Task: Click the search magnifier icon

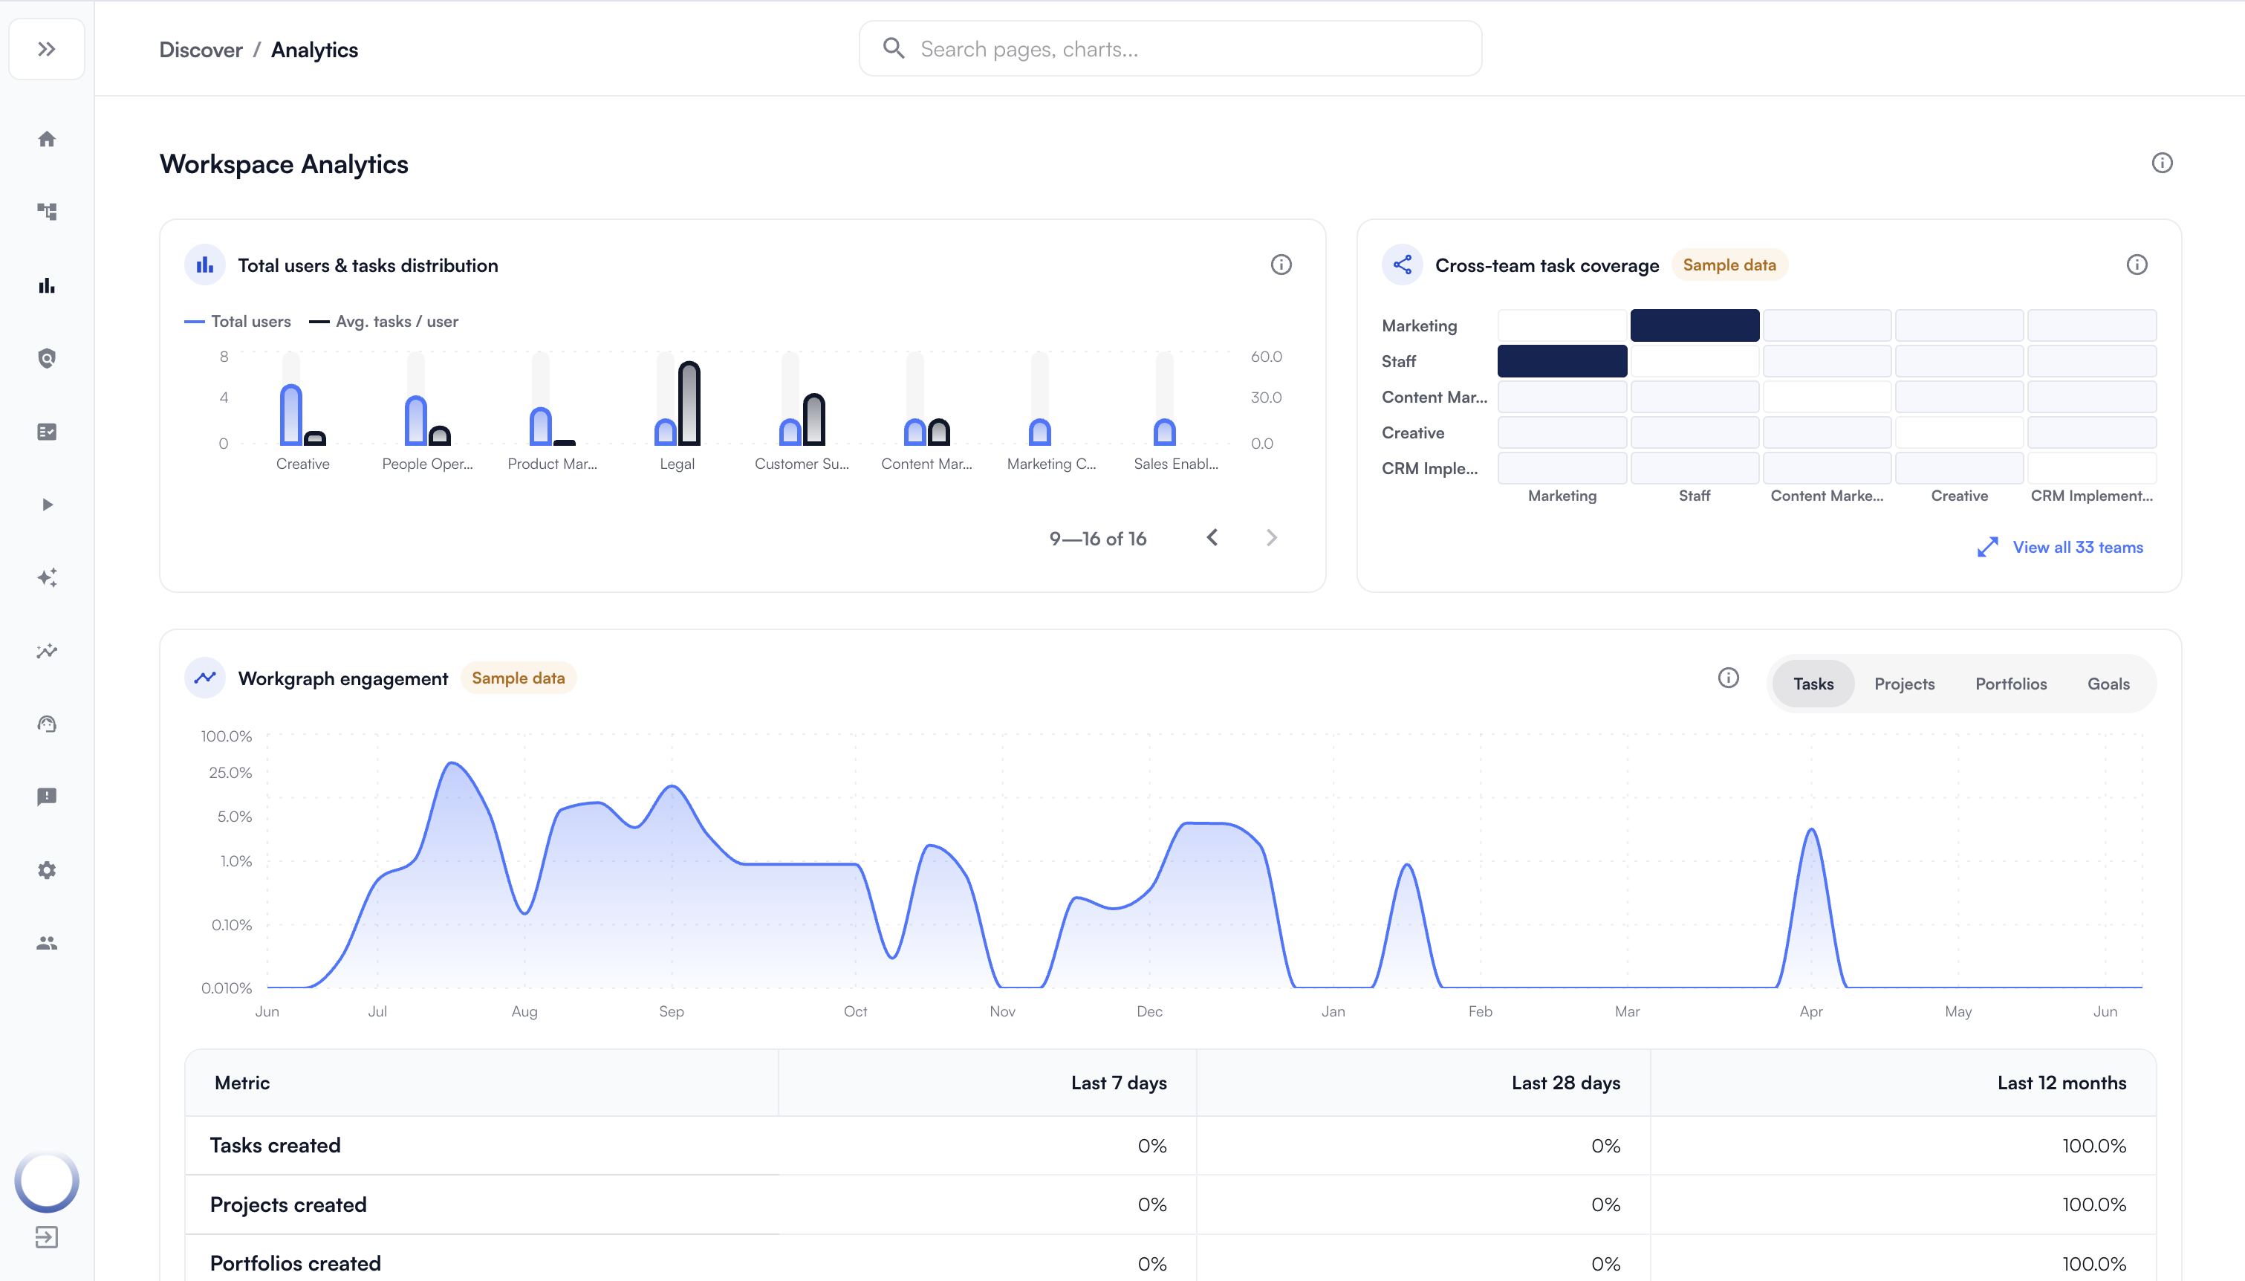Action: (x=894, y=48)
